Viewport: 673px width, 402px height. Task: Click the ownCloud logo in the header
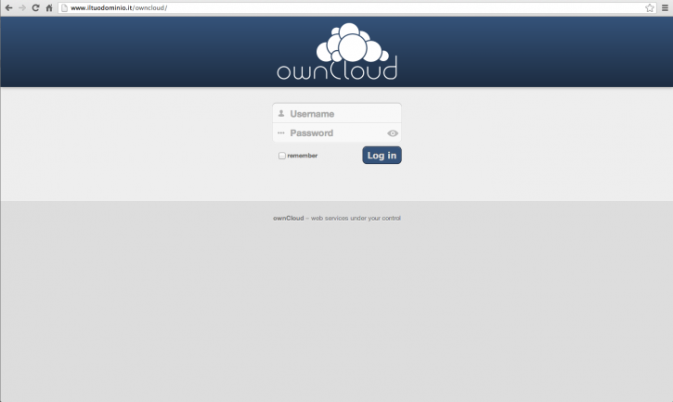click(337, 51)
